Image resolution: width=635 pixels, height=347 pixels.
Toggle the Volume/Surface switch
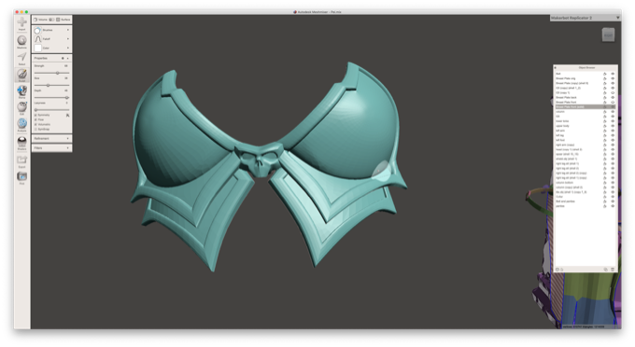(x=51, y=20)
